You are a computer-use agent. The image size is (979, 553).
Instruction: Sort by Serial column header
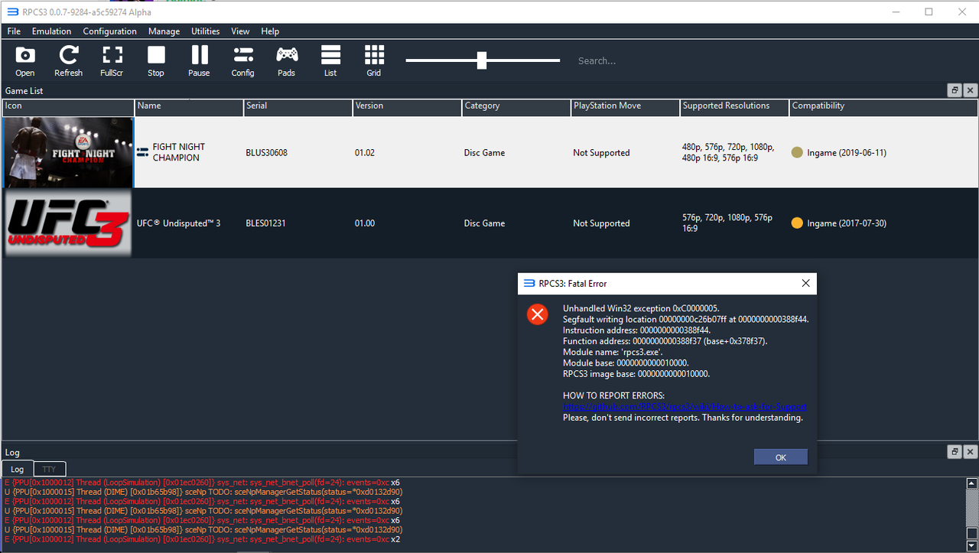[x=298, y=106]
